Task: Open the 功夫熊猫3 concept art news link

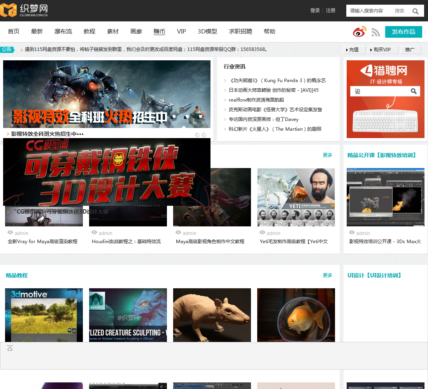Action: [x=278, y=80]
